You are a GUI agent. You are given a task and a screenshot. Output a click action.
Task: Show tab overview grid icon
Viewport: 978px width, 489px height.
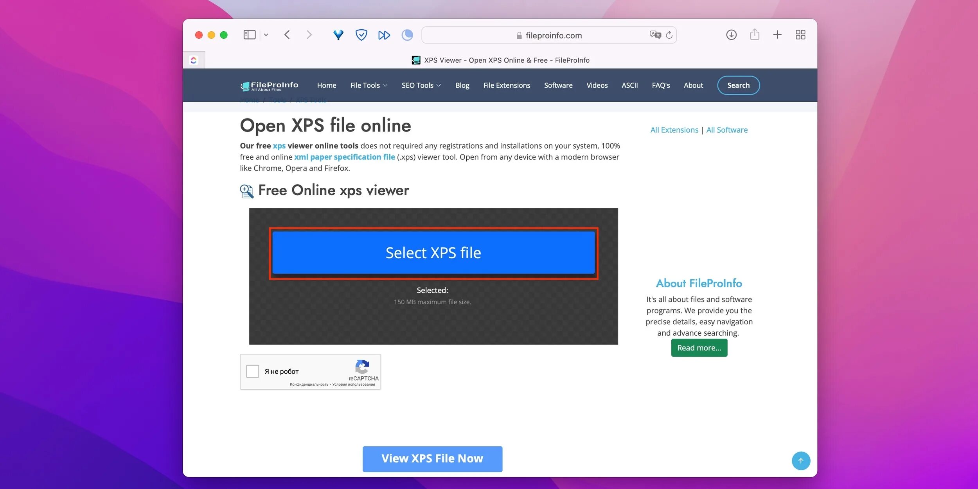[800, 35]
